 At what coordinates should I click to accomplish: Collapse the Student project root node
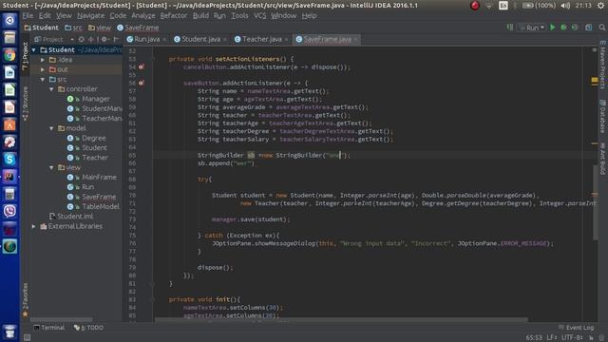click(34, 50)
